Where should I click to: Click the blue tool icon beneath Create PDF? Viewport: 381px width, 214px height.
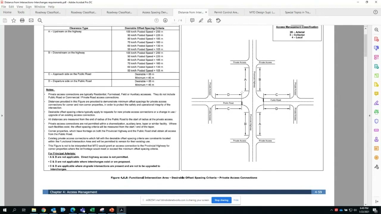[x=377, y=48]
